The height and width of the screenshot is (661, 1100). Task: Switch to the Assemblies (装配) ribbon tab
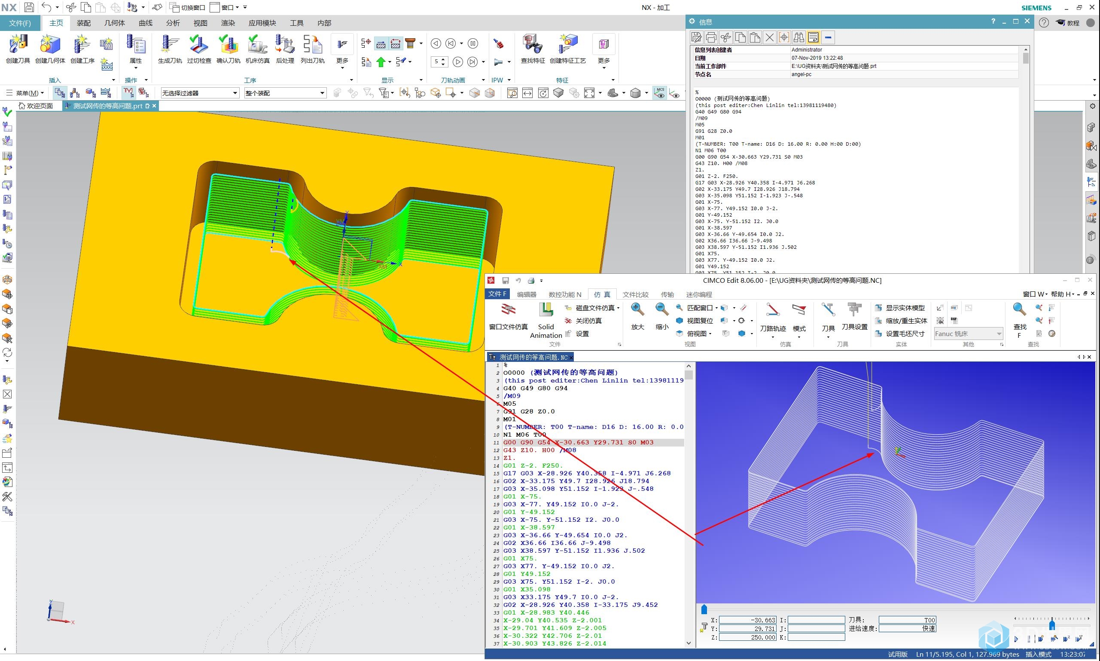[x=84, y=23]
